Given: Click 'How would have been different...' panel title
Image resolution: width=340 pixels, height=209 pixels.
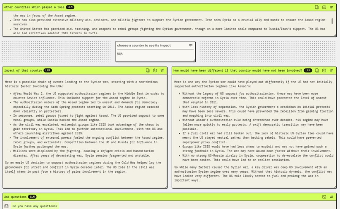Looking at the screenshot, I should coord(237,70).
